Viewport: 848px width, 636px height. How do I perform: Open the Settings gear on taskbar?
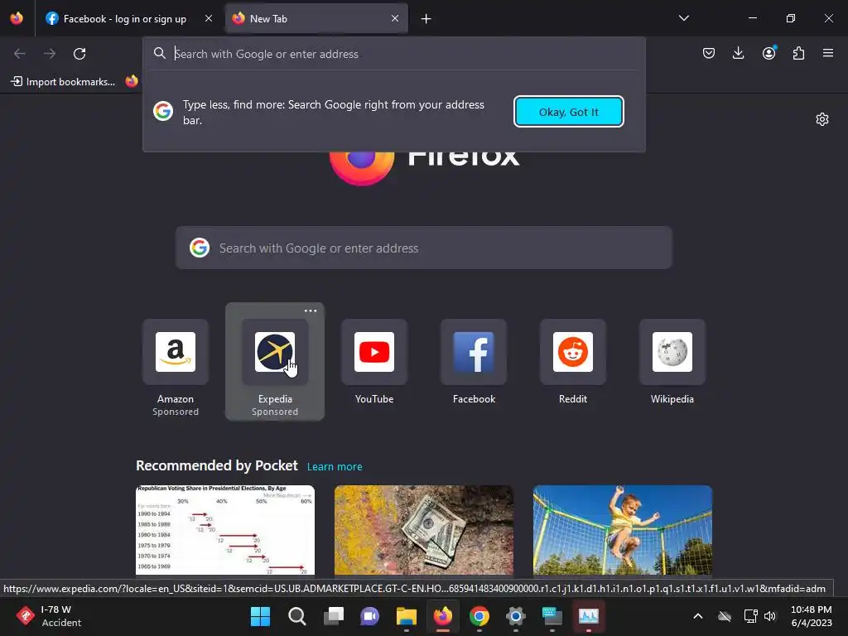[515, 616]
